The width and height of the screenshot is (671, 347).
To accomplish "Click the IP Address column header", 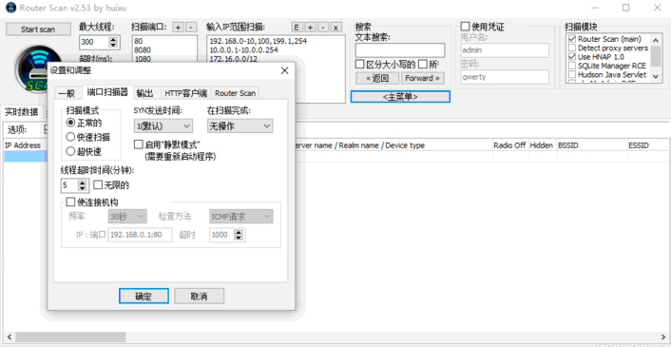I will (23, 145).
